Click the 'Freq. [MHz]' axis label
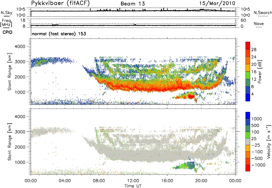272x188 pixels. click(x=6, y=23)
